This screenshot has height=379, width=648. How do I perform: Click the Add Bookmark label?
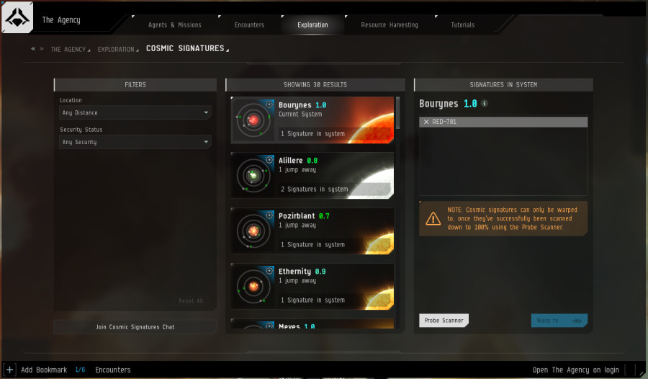pos(44,370)
